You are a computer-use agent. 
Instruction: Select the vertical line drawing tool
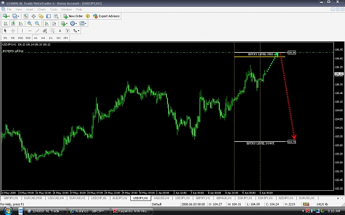point(22,31)
